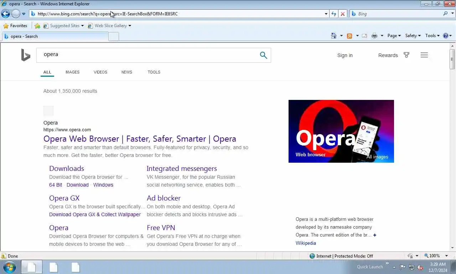This screenshot has height=274, width=456.
Task: Click the Add to Favorites Bar icon
Action: point(37,26)
